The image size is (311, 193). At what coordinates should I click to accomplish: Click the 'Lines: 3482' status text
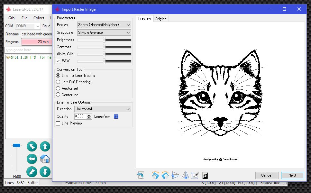[x=14, y=183]
